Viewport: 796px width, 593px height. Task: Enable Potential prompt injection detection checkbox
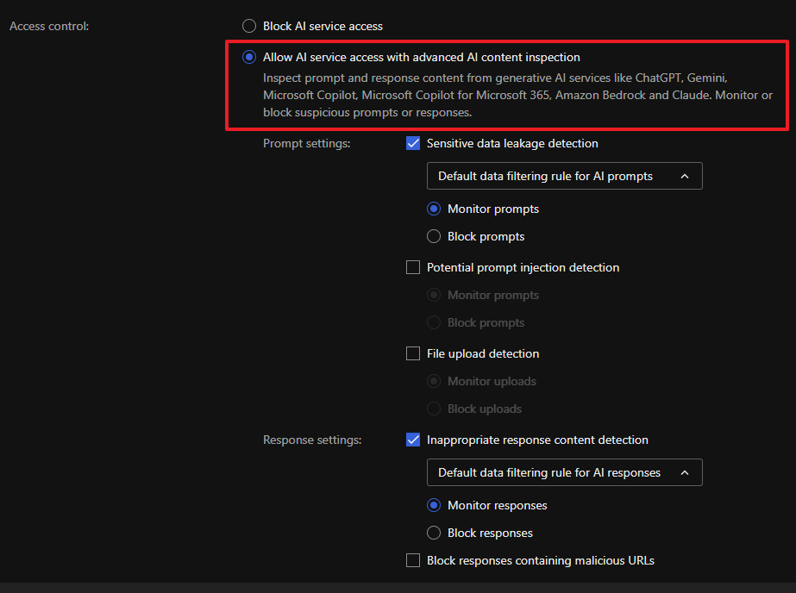413,267
